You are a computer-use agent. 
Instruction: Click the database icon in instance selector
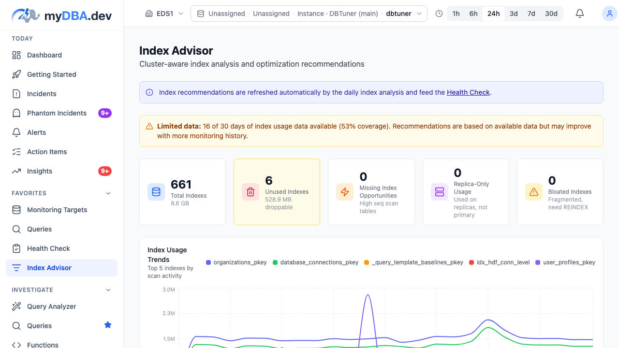click(201, 14)
